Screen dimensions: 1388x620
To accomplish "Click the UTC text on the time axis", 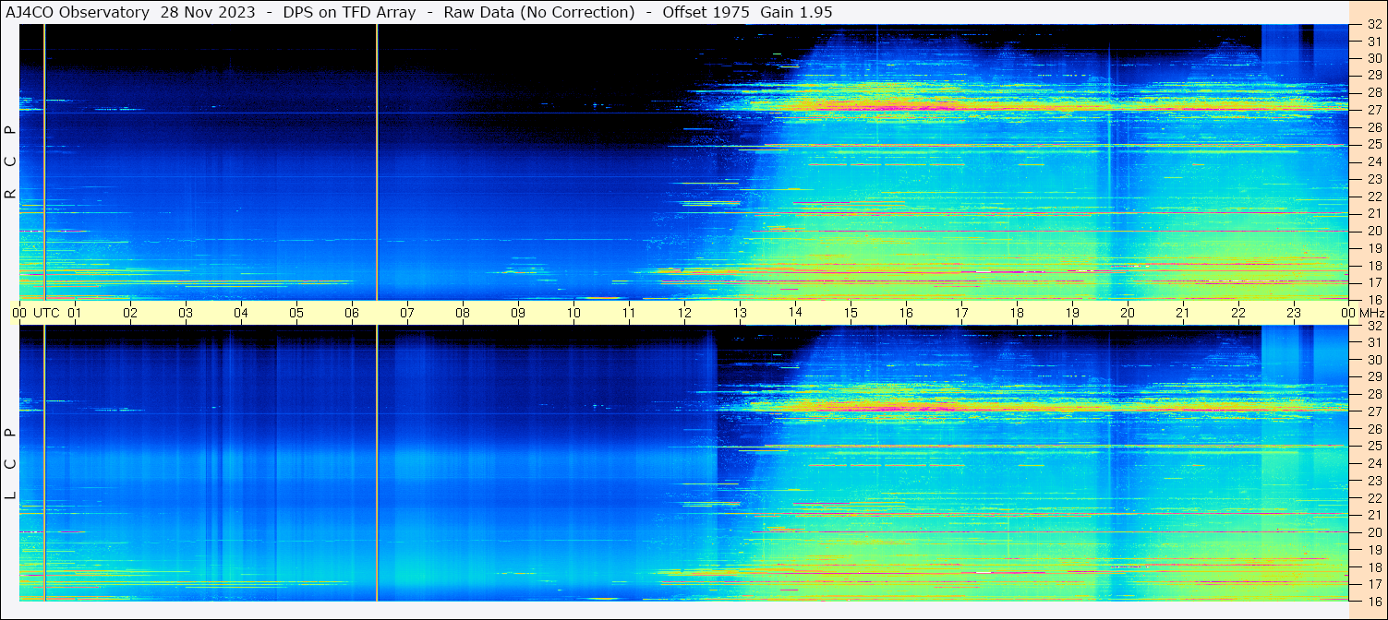I will 47,313.
